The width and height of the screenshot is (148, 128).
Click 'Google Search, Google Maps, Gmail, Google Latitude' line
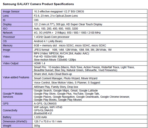[x=66, y=91]
